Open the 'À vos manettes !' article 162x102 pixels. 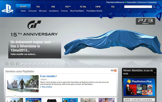tap(48, 76)
